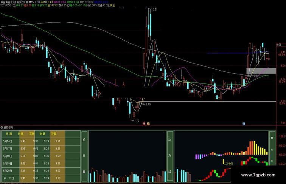Select the chart title 中金黄金(日线 前复权)

[x=13, y=2]
